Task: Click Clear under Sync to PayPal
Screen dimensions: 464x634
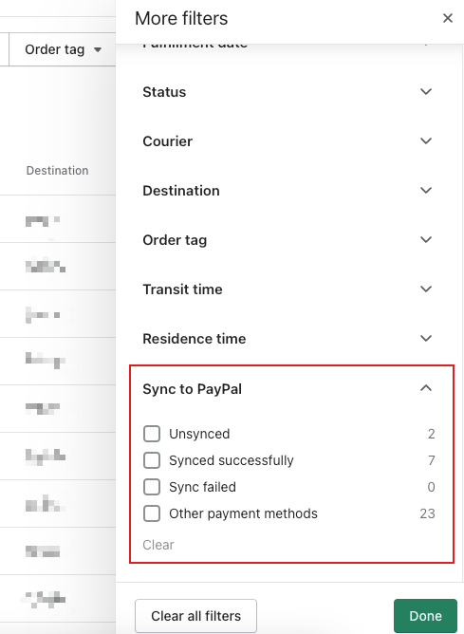Action: (x=158, y=545)
